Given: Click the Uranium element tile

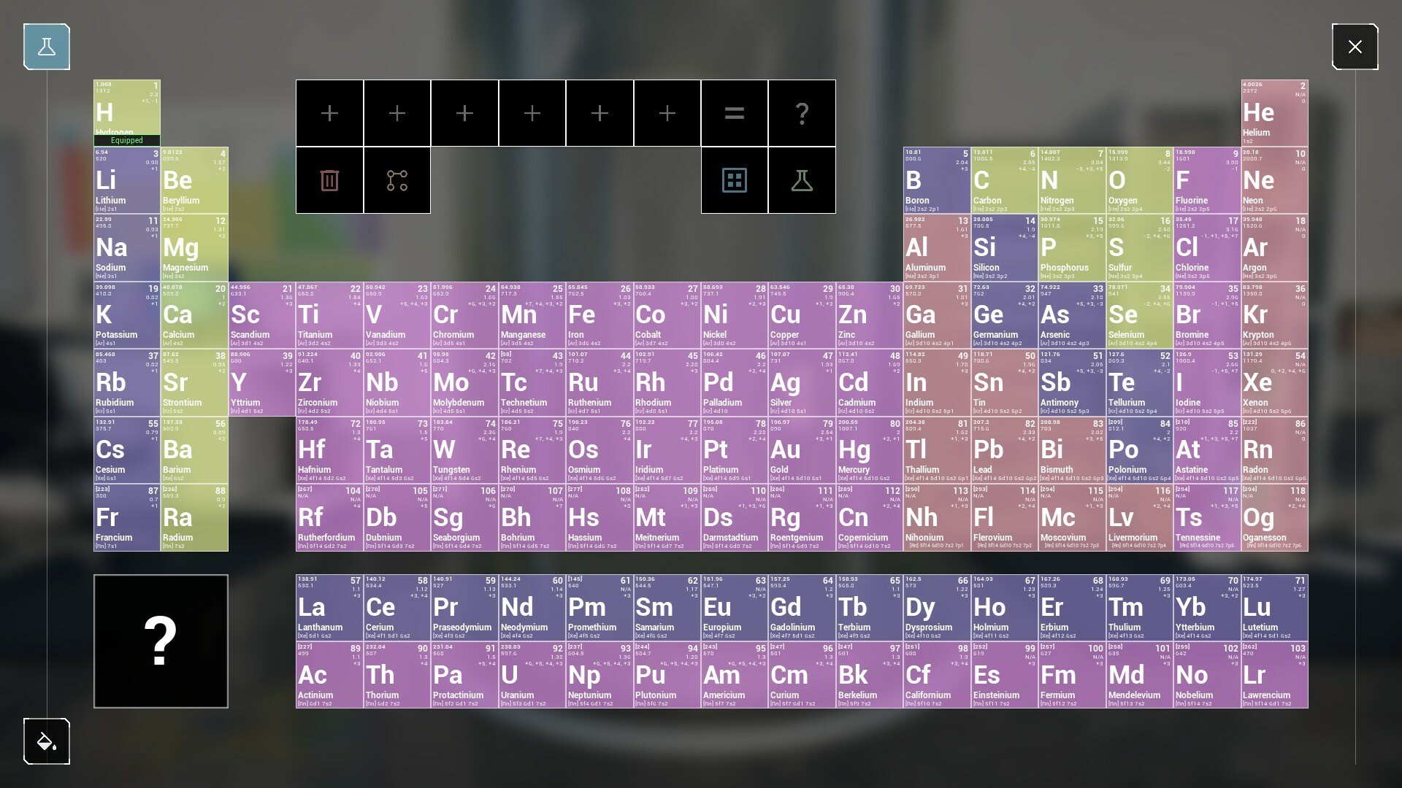Looking at the screenshot, I should 532,675.
